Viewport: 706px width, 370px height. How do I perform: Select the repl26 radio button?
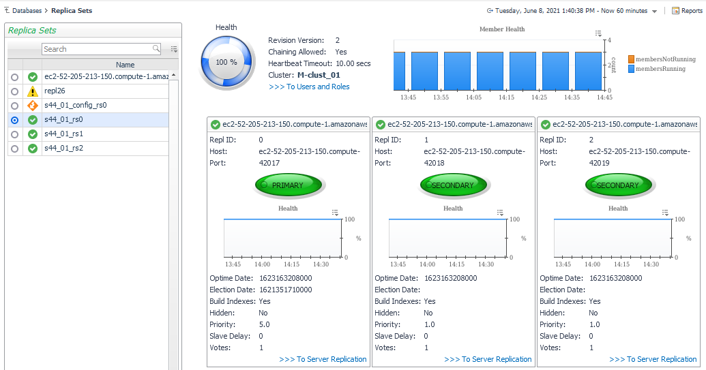[x=14, y=91]
